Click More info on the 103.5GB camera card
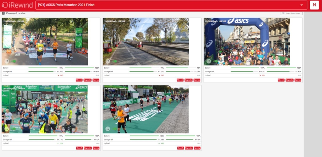 pos(79,148)
